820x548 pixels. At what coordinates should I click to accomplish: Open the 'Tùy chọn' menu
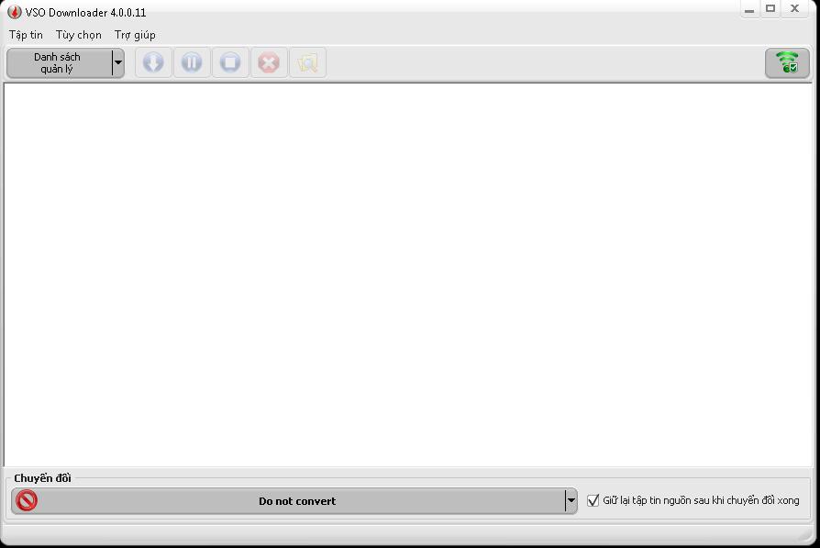79,35
